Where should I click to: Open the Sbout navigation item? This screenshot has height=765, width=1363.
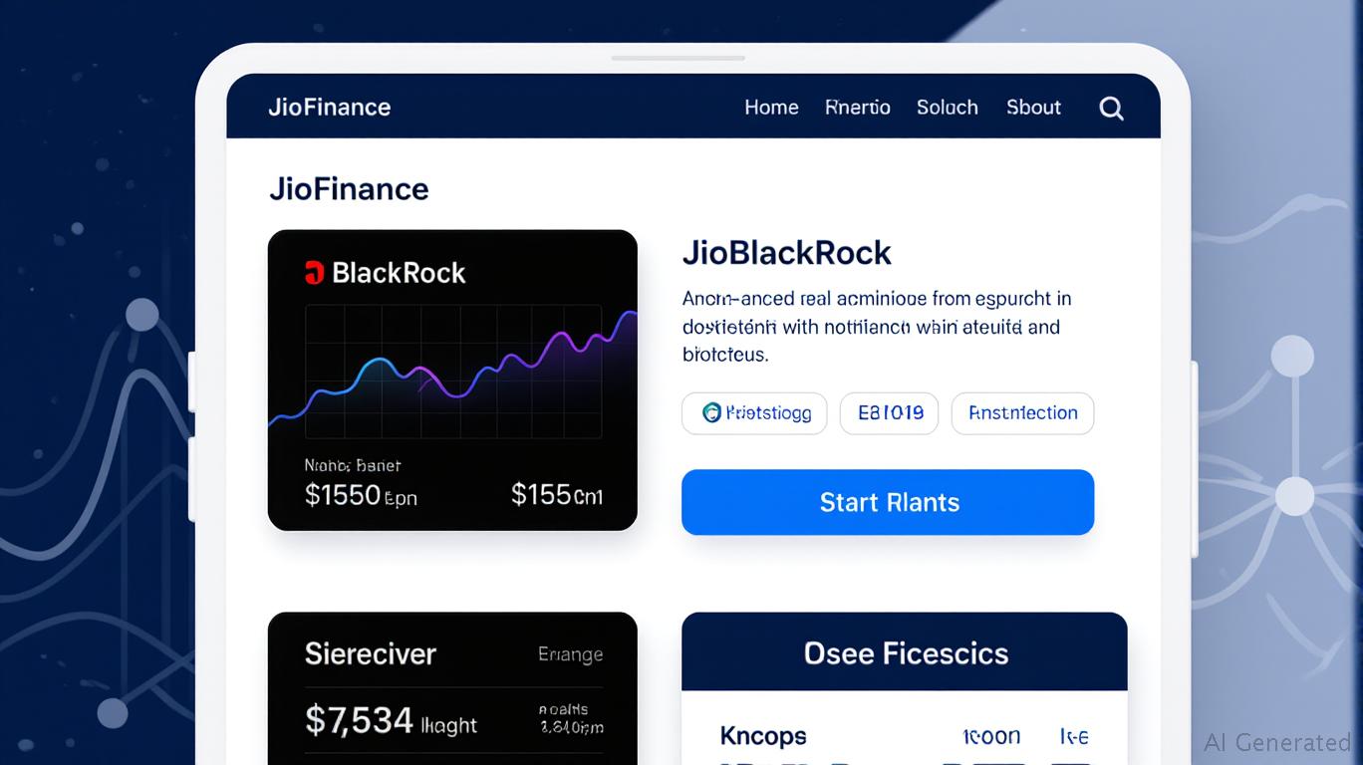[1033, 108]
